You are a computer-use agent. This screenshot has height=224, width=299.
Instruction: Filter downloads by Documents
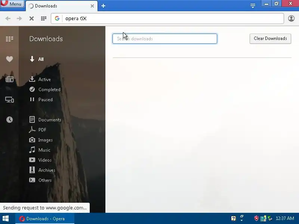pos(45,119)
